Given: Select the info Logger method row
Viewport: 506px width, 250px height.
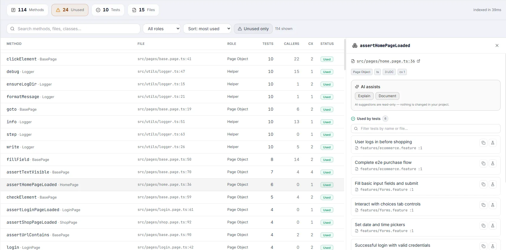Looking at the screenshot, I should (172, 122).
